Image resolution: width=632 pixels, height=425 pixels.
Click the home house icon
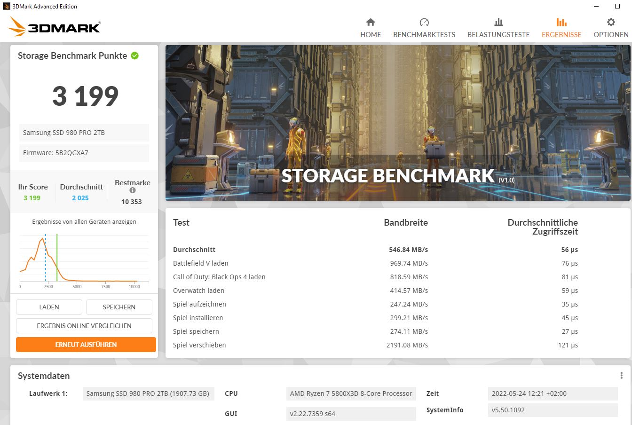371,22
